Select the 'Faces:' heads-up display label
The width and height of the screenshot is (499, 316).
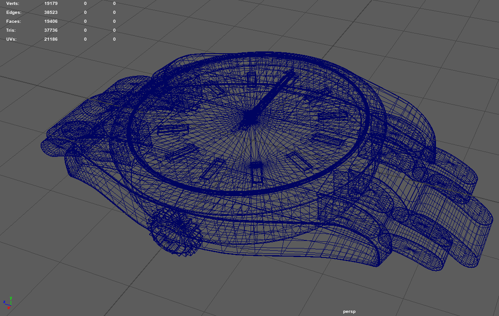[x=14, y=21]
